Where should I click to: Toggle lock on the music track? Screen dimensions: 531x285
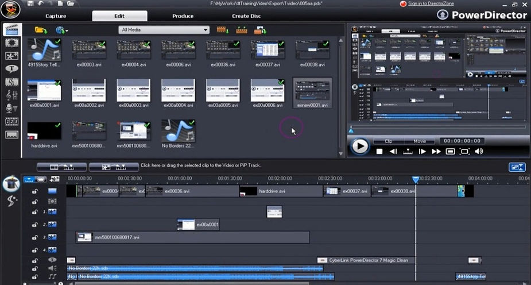click(x=34, y=277)
